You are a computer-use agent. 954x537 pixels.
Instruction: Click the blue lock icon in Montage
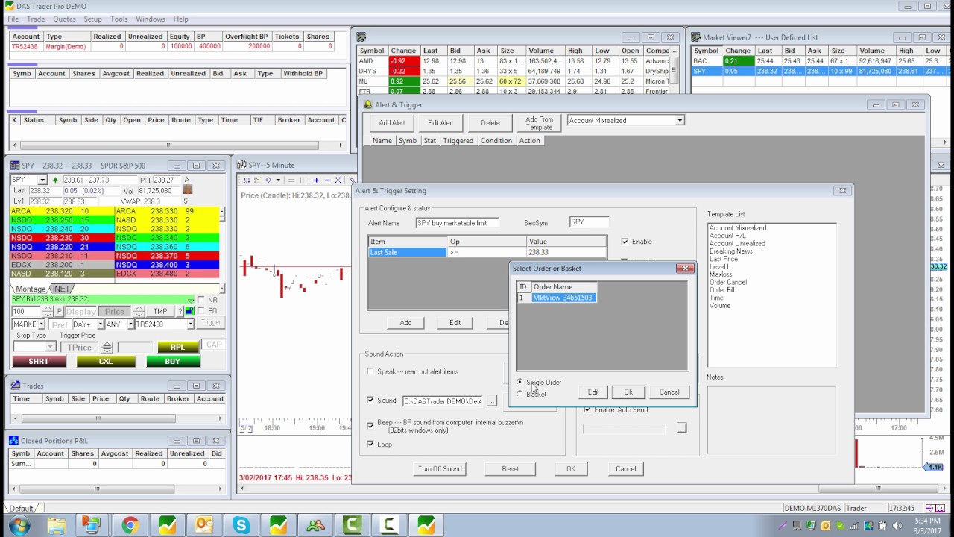coord(189,311)
